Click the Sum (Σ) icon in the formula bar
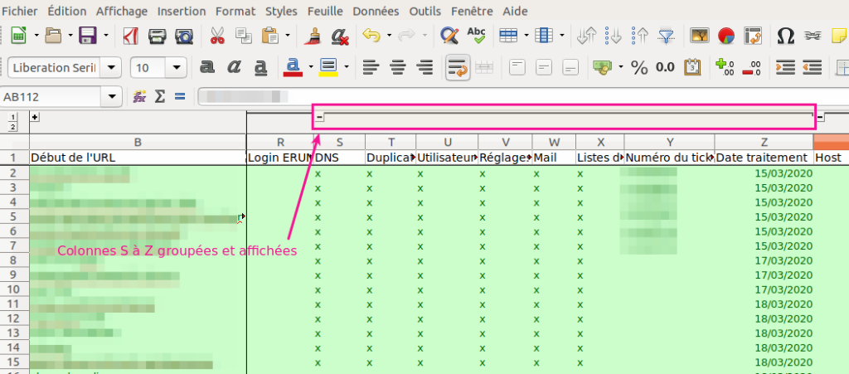 click(161, 97)
